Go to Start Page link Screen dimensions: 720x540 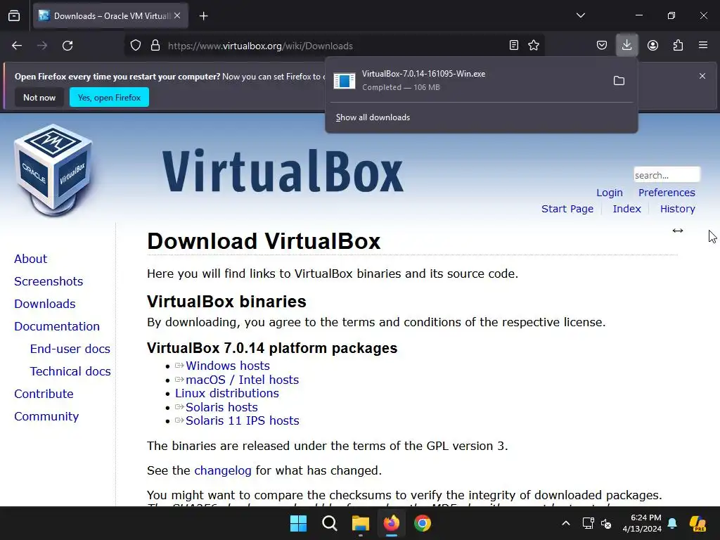(x=567, y=209)
